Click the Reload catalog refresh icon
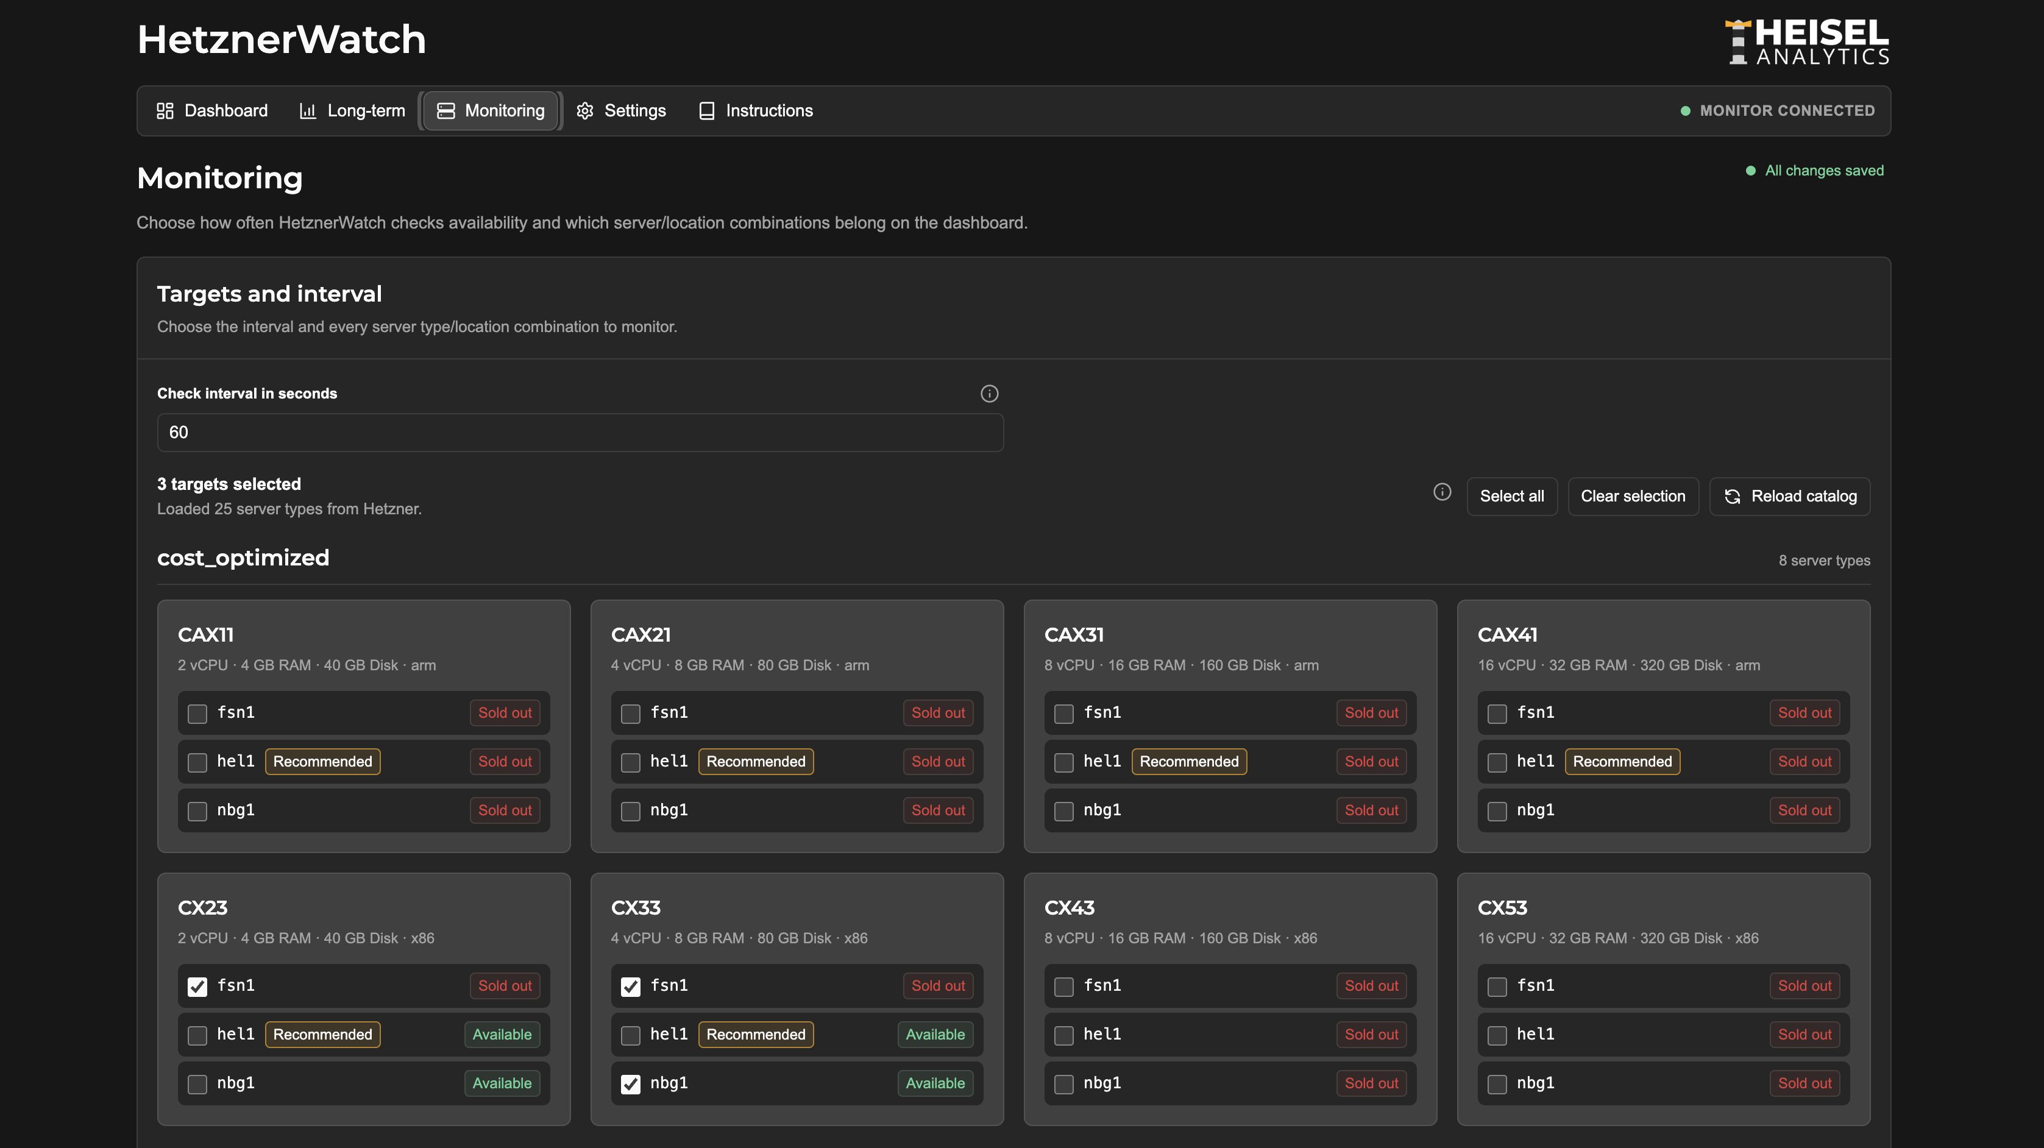 (1733, 497)
